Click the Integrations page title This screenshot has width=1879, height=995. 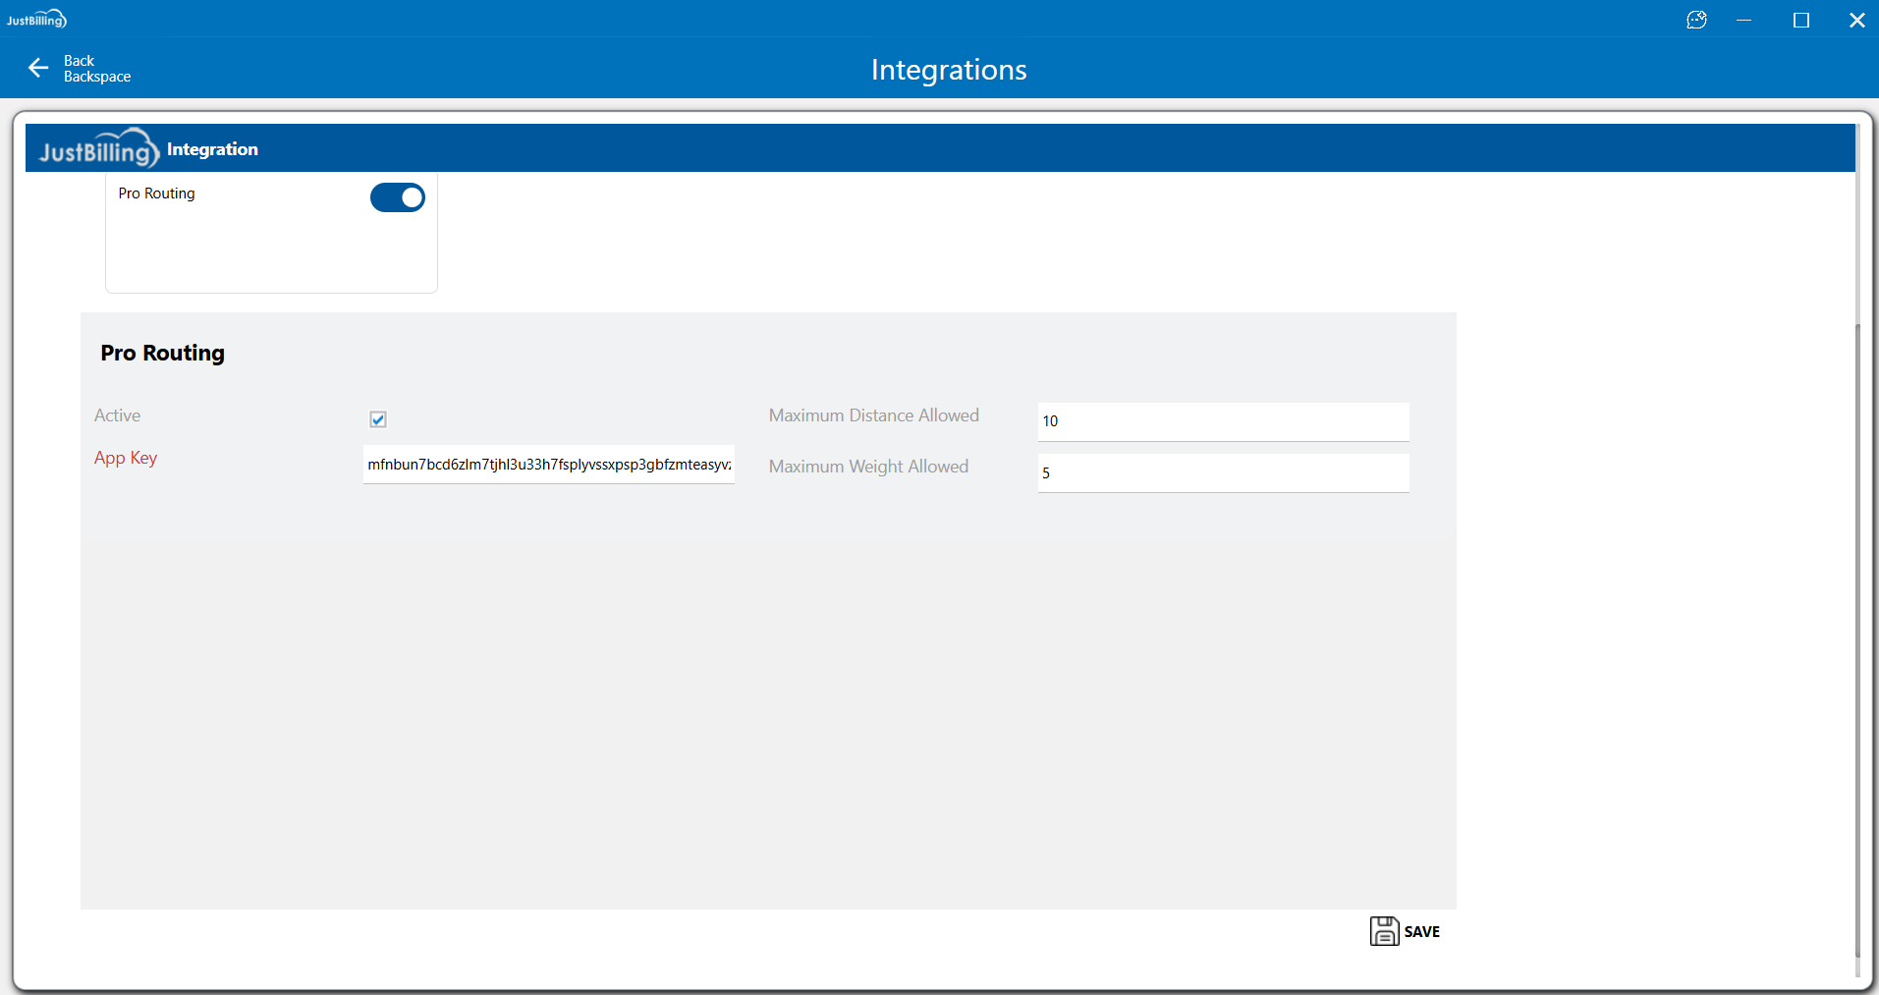click(948, 70)
